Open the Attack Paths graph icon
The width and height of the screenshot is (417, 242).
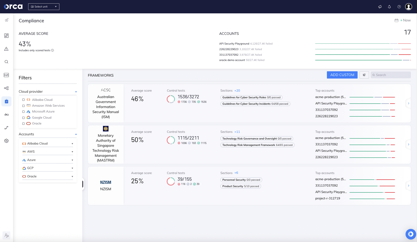coord(6,88)
